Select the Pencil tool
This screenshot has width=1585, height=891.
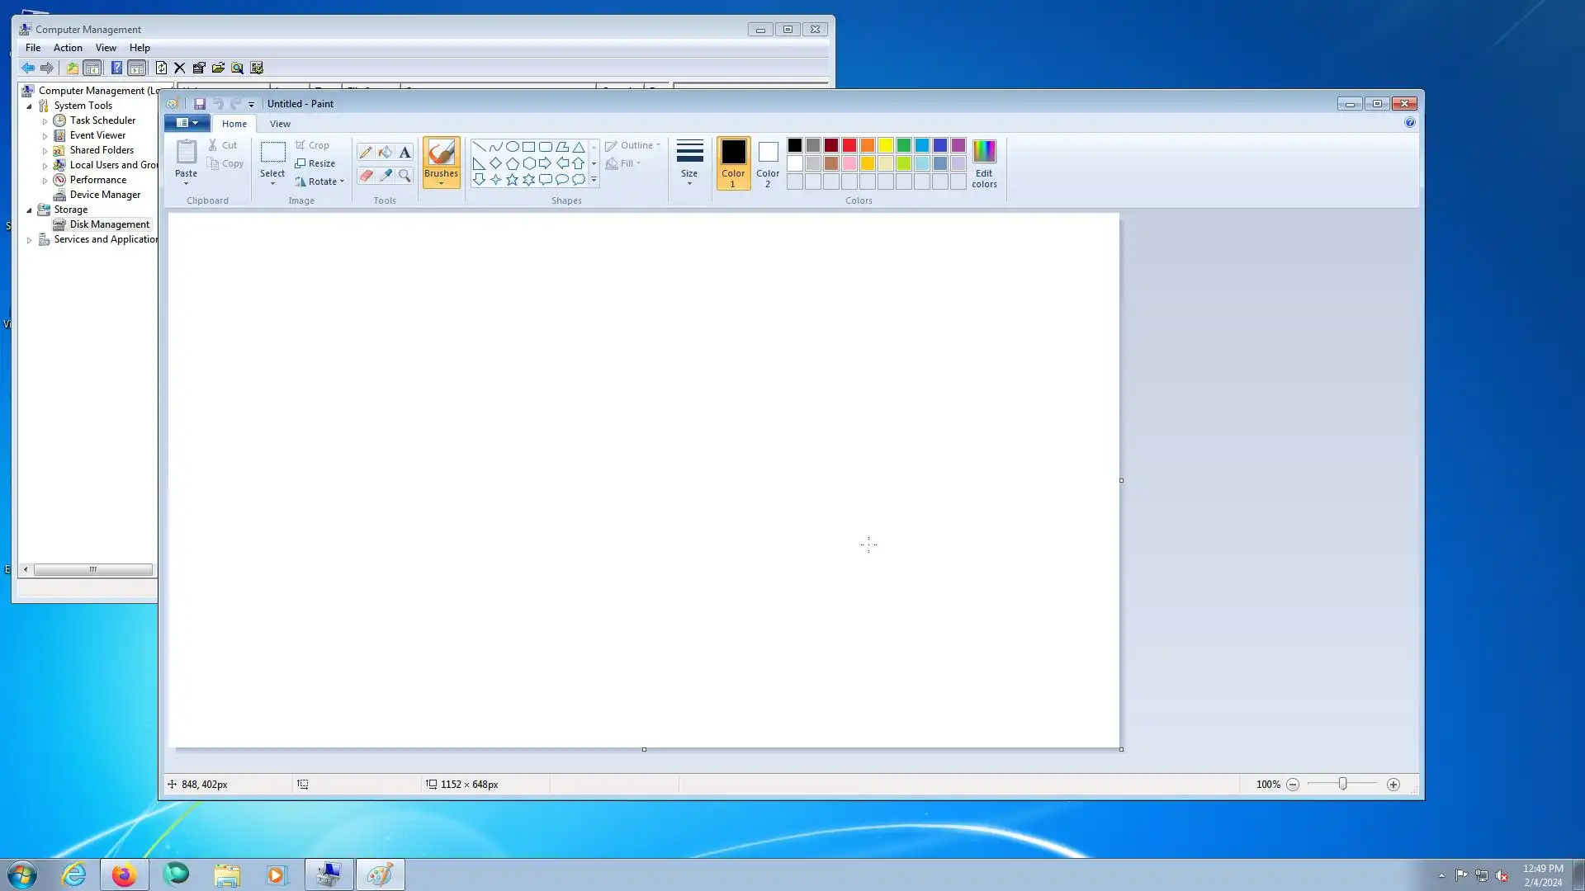coord(365,152)
